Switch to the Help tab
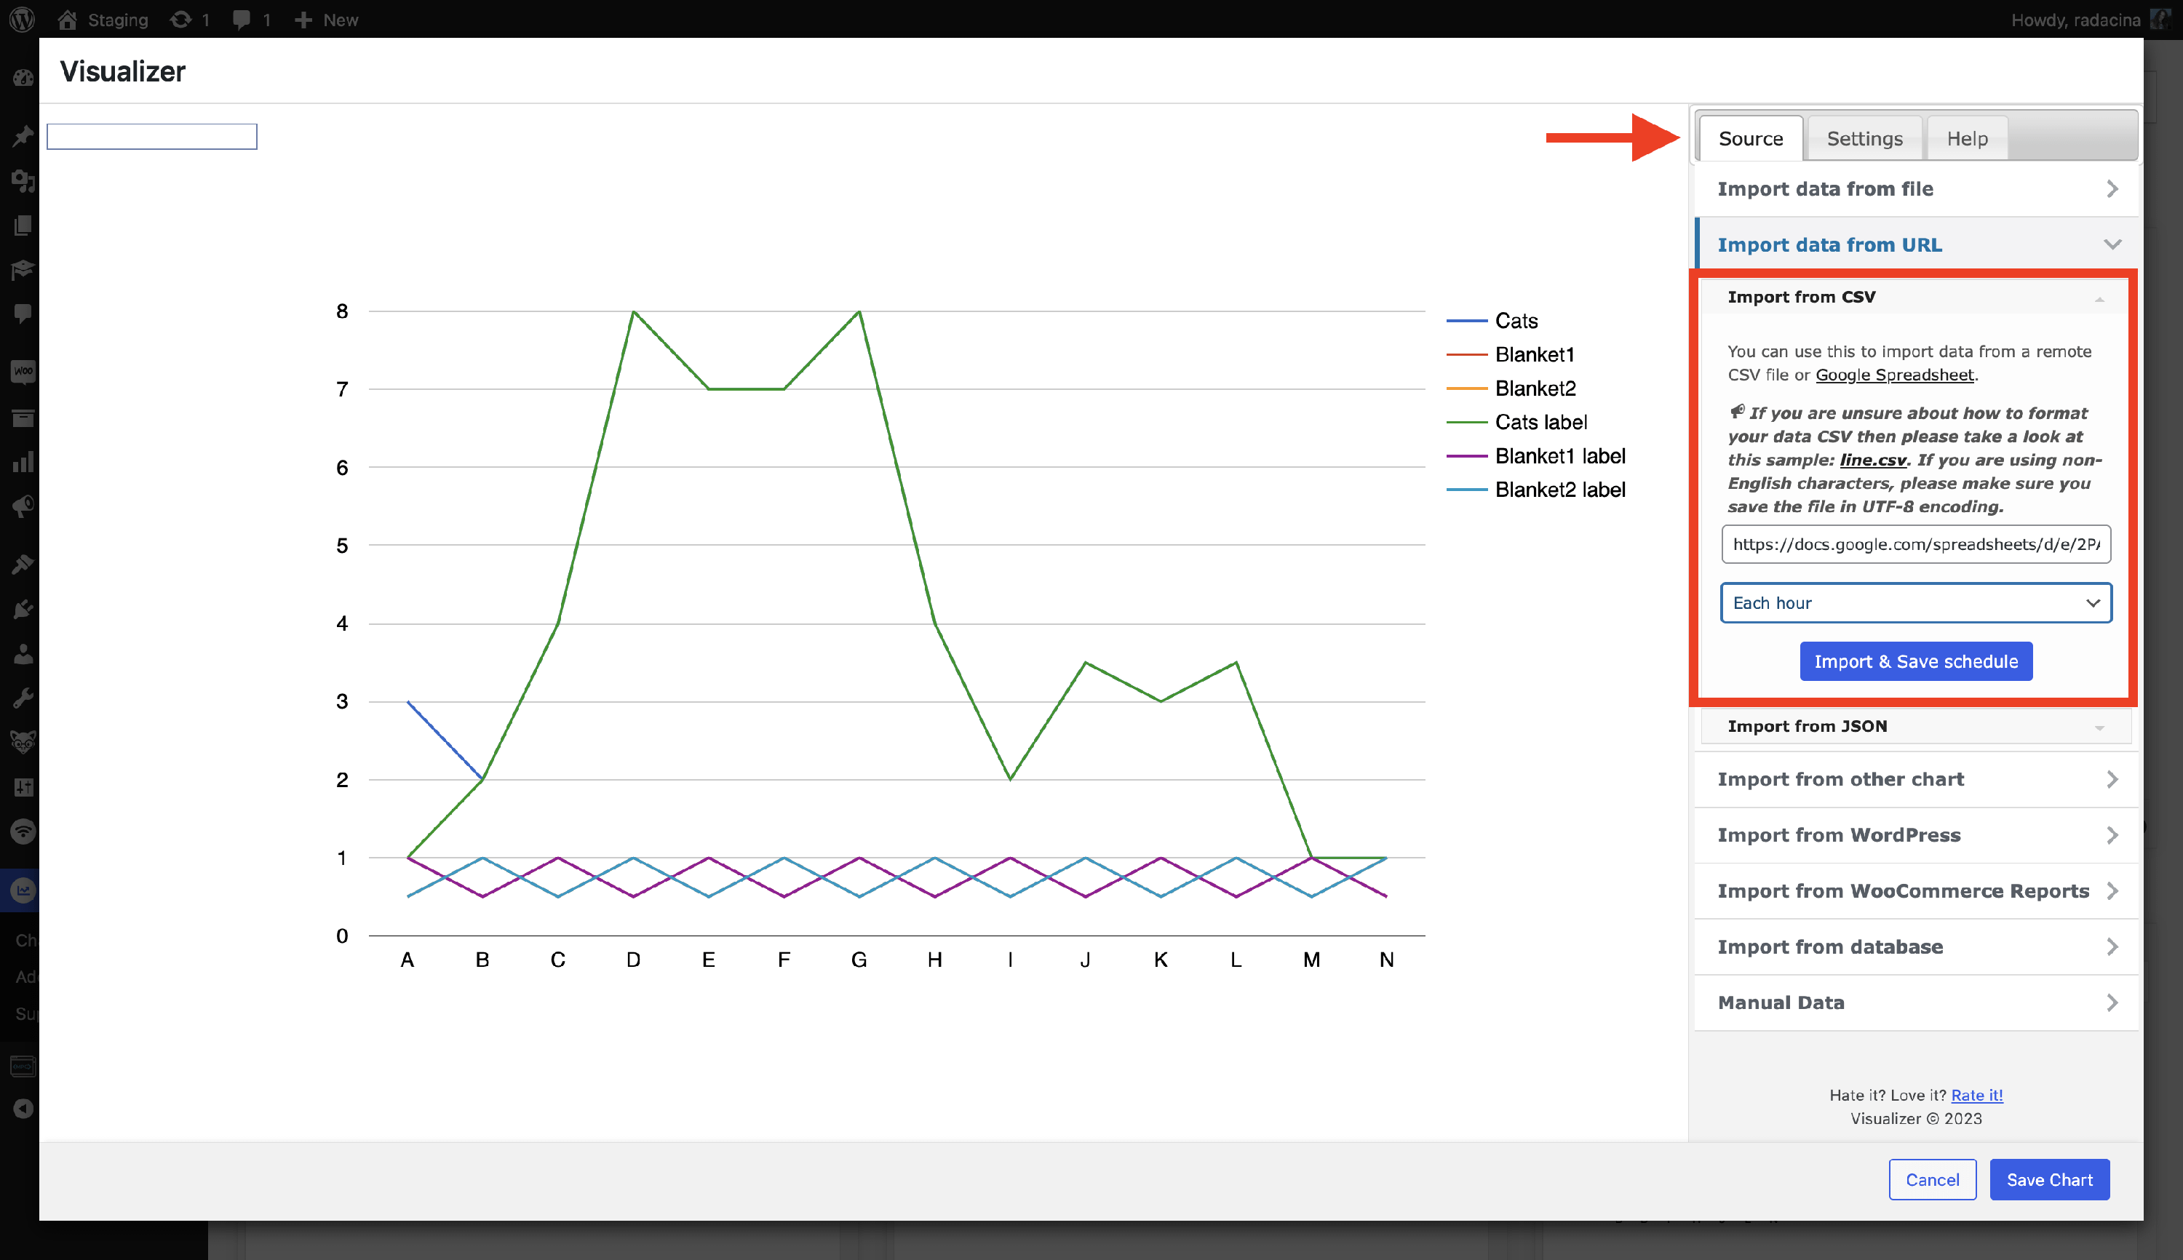 pos(1967,138)
